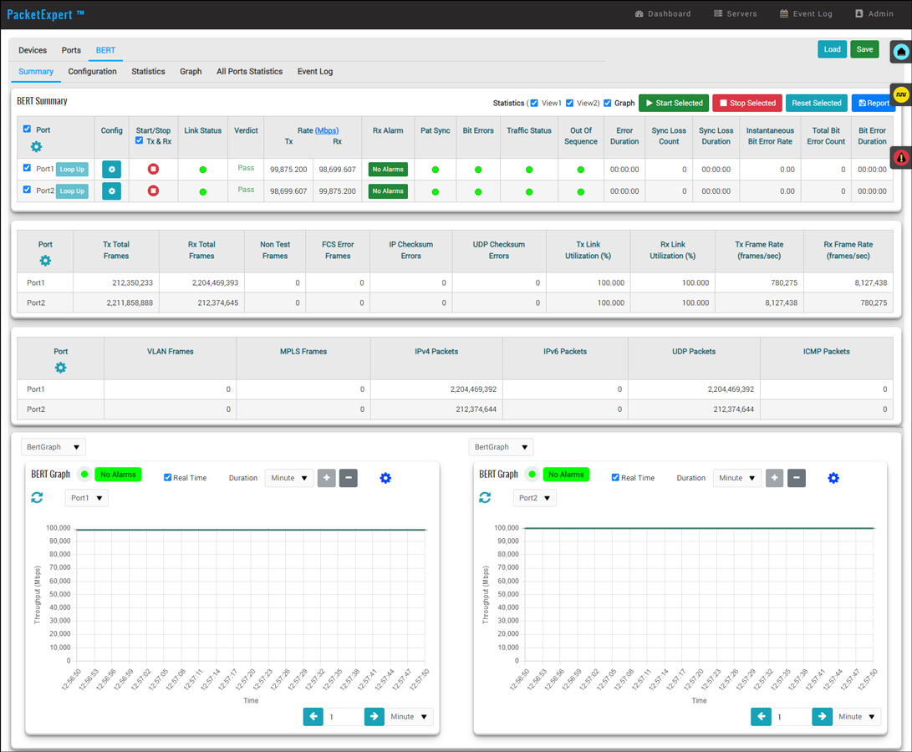This screenshot has width=912, height=752.
Task: Open Port2 config gear button
Action: click(x=112, y=191)
